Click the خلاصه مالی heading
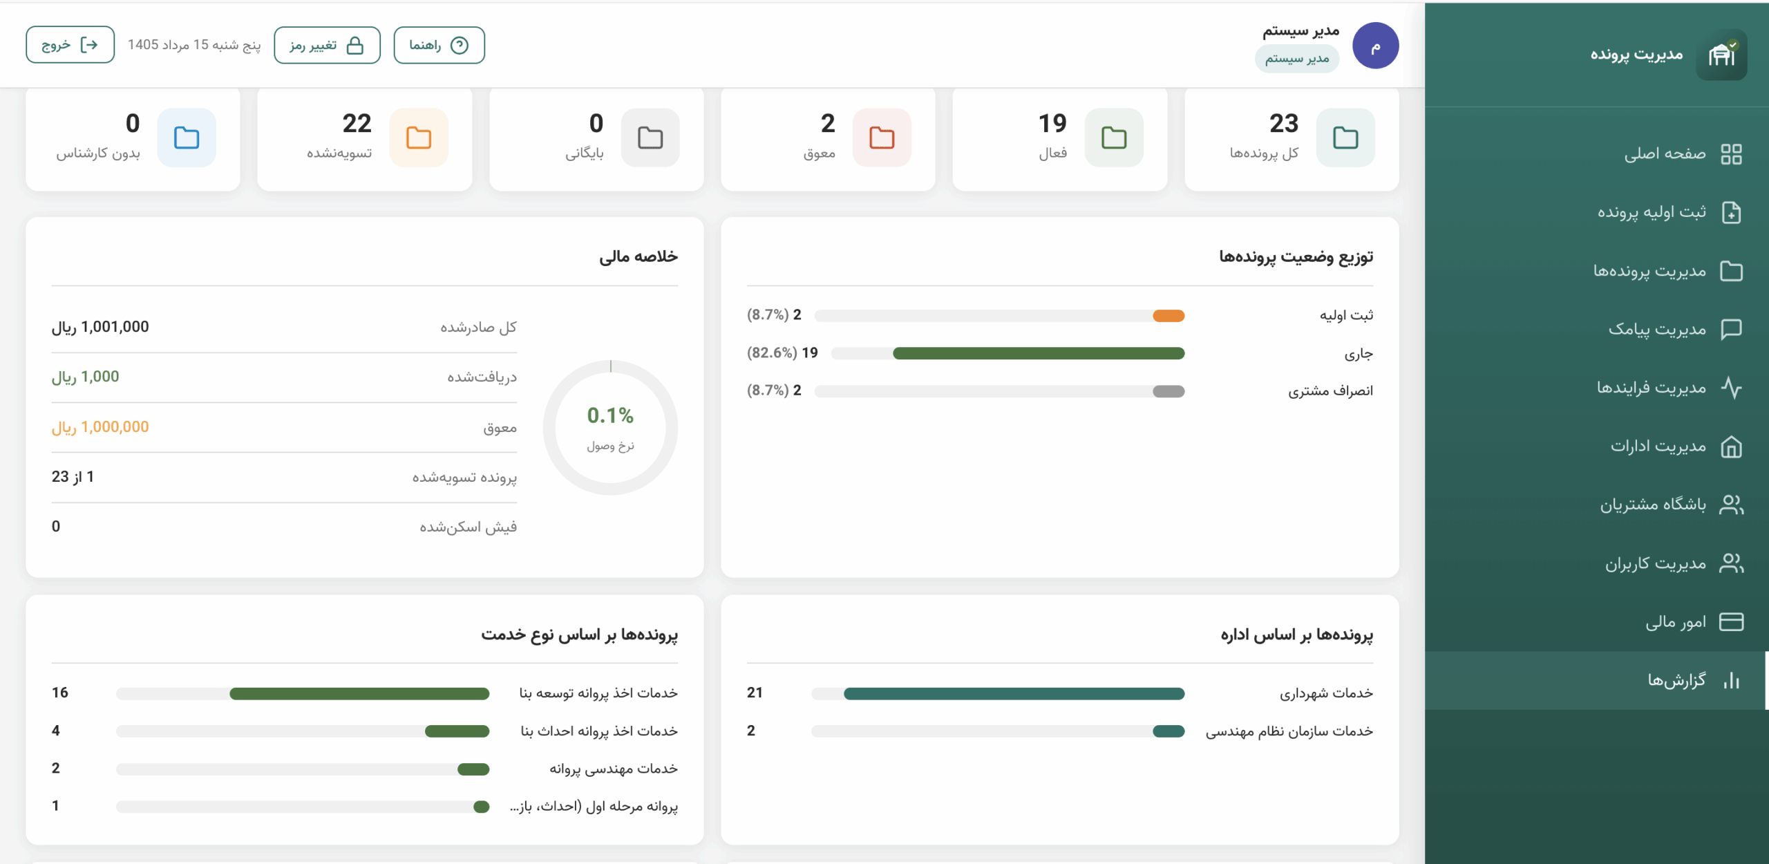 tap(638, 256)
